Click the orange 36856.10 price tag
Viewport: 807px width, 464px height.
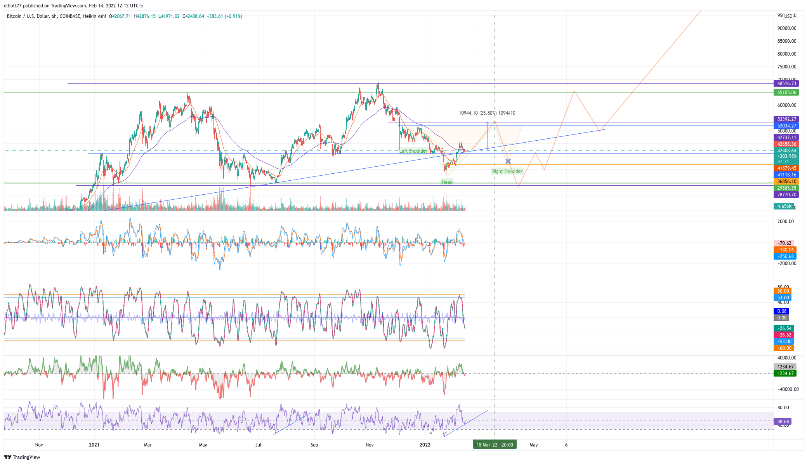click(x=786, y=181)
